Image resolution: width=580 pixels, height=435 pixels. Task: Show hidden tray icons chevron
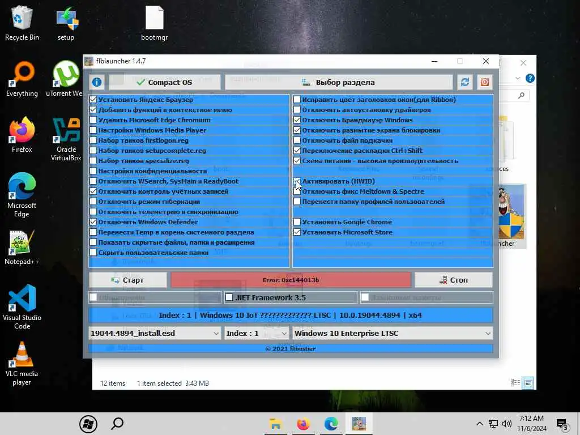click(479, 424)
